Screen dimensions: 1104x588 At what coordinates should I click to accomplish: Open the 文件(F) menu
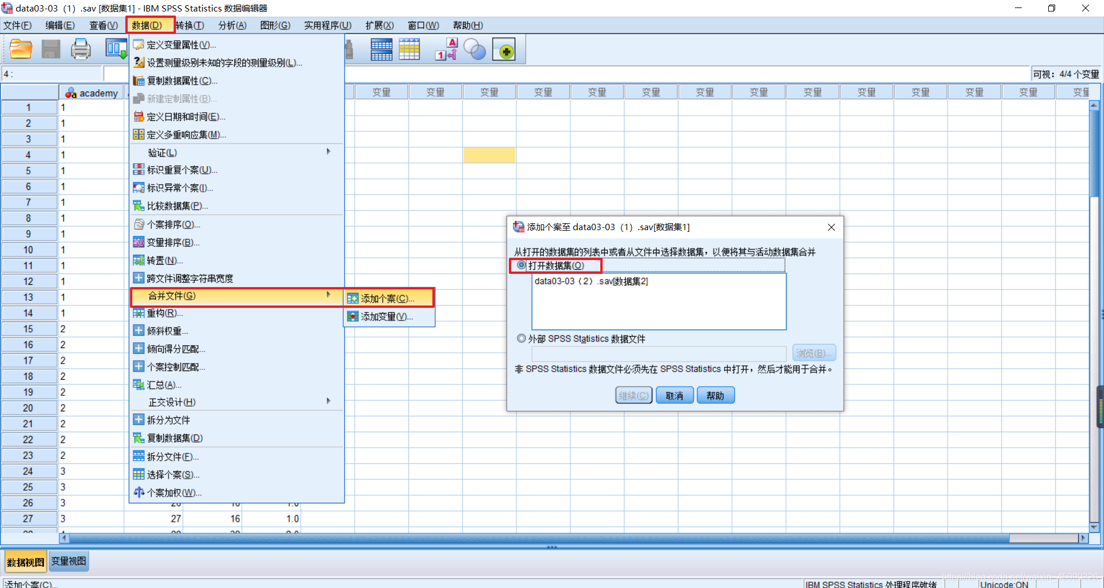tap(18, 25)
